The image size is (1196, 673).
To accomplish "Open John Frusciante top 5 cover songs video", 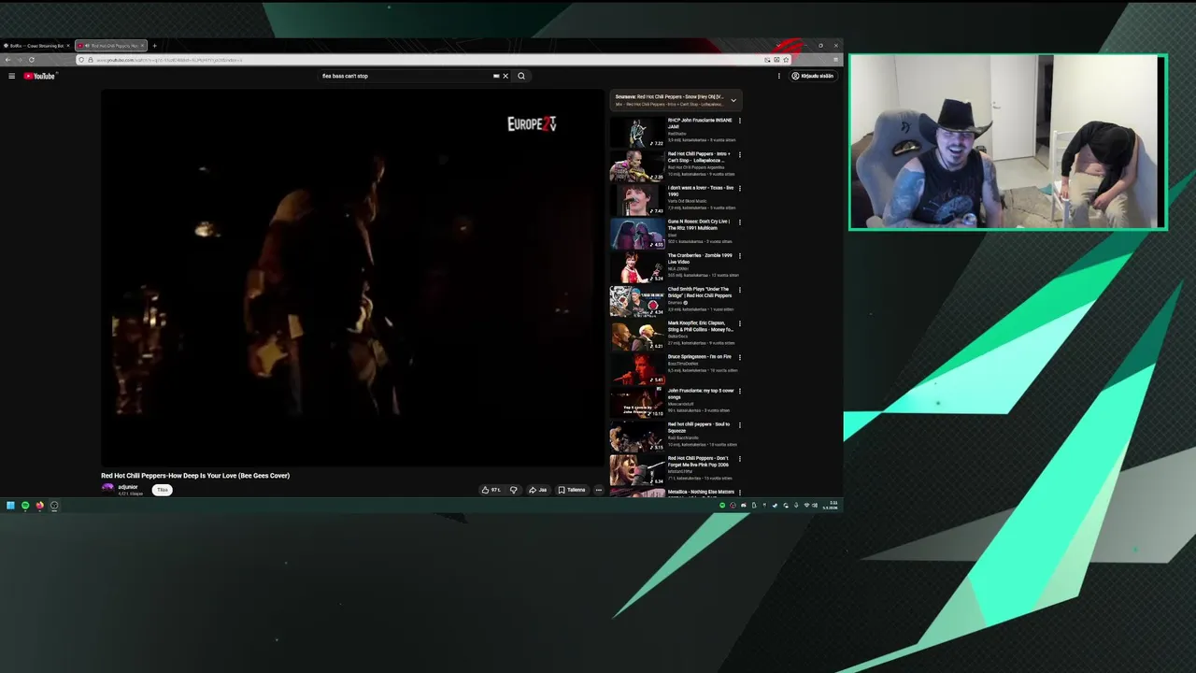I will [637, 402].
